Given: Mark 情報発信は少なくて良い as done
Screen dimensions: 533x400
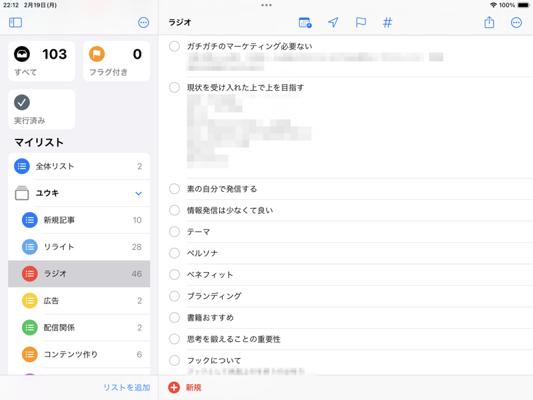Looking at the screenshot, I should pyautogui.click(x=175, y=210).
